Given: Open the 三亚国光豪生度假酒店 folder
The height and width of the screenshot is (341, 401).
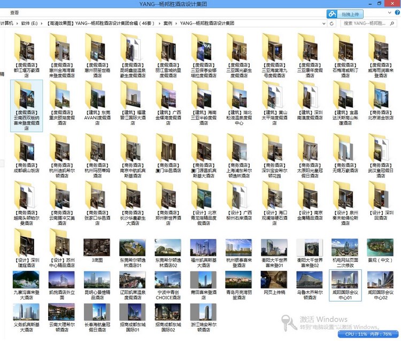Looking at the screenshot, I should coord(239,56).
